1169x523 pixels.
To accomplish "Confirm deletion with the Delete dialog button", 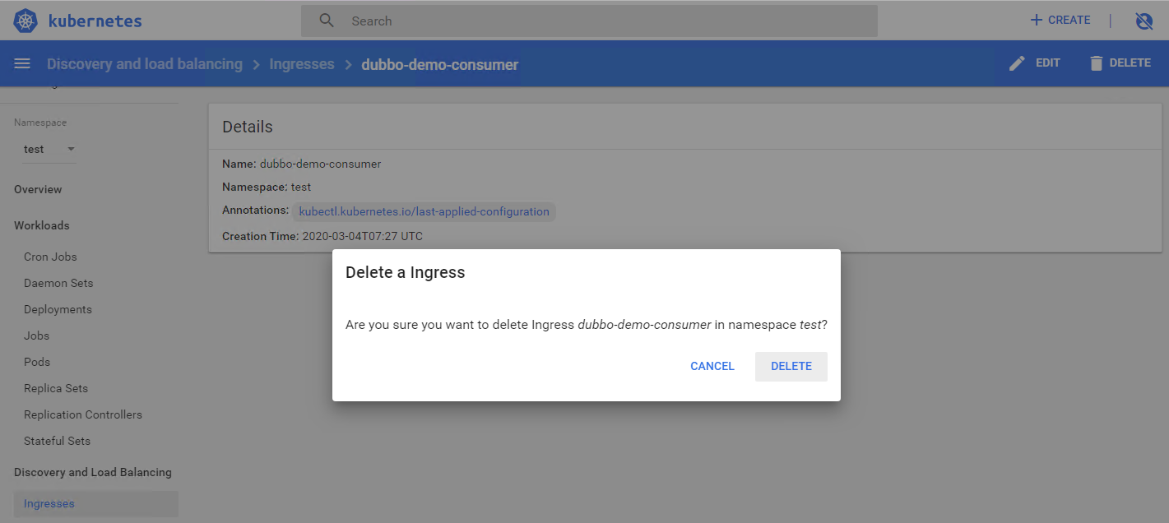I will click(x=791, y=367).
